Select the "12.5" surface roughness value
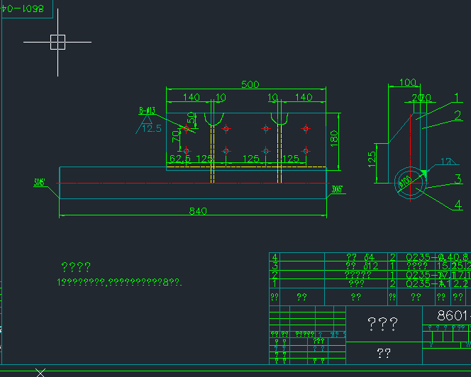The image size is (471, 377). 151,128
